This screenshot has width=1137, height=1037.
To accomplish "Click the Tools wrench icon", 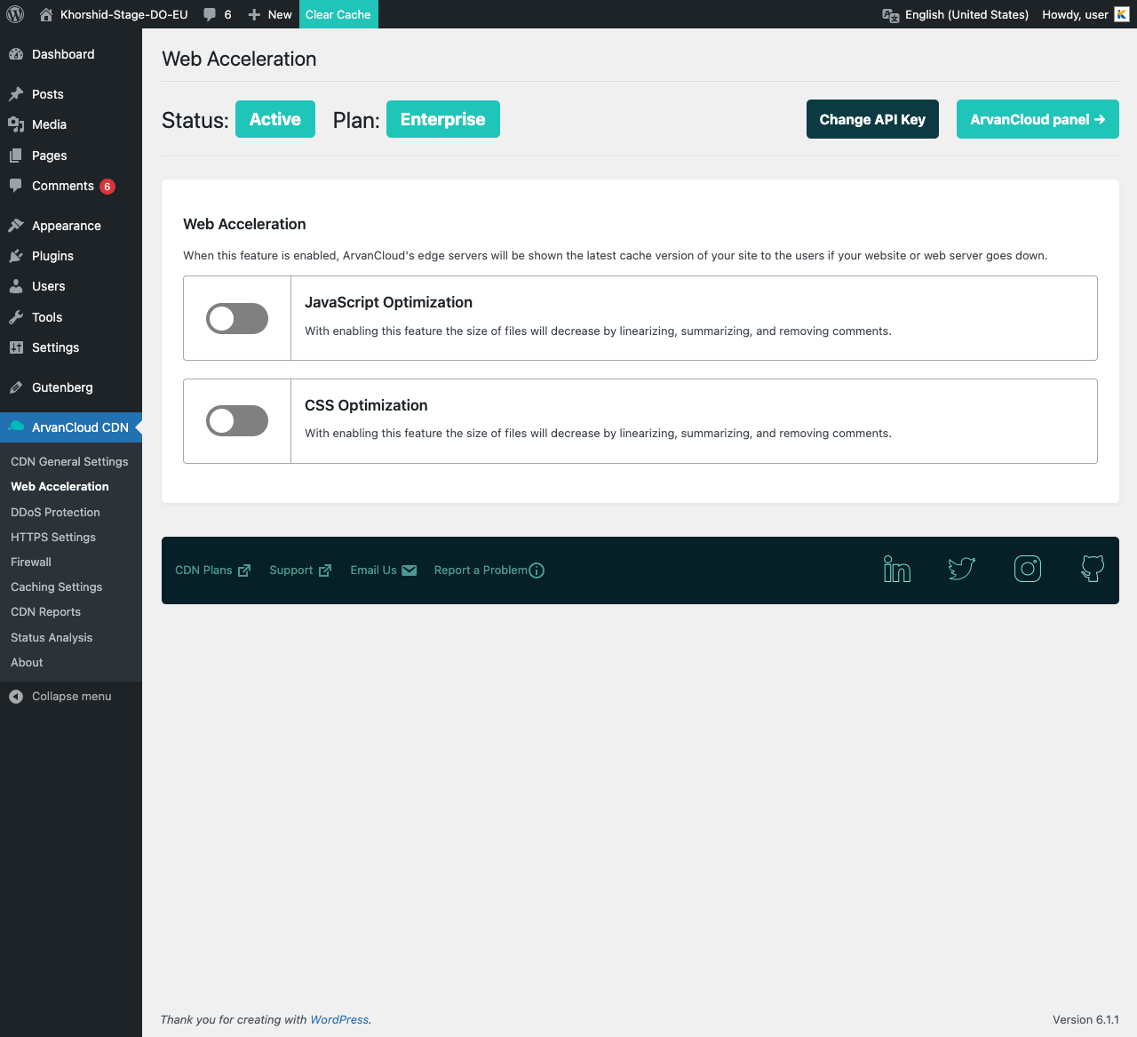I will point(16,317).
